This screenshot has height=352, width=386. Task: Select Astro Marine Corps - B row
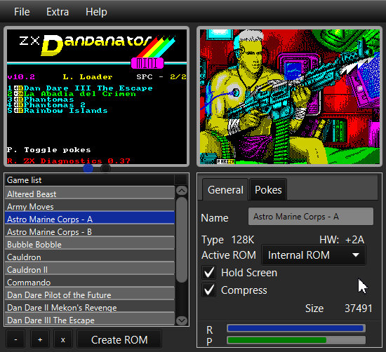pos(90,231)
